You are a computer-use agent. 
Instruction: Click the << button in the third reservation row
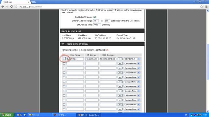[120, 68]
